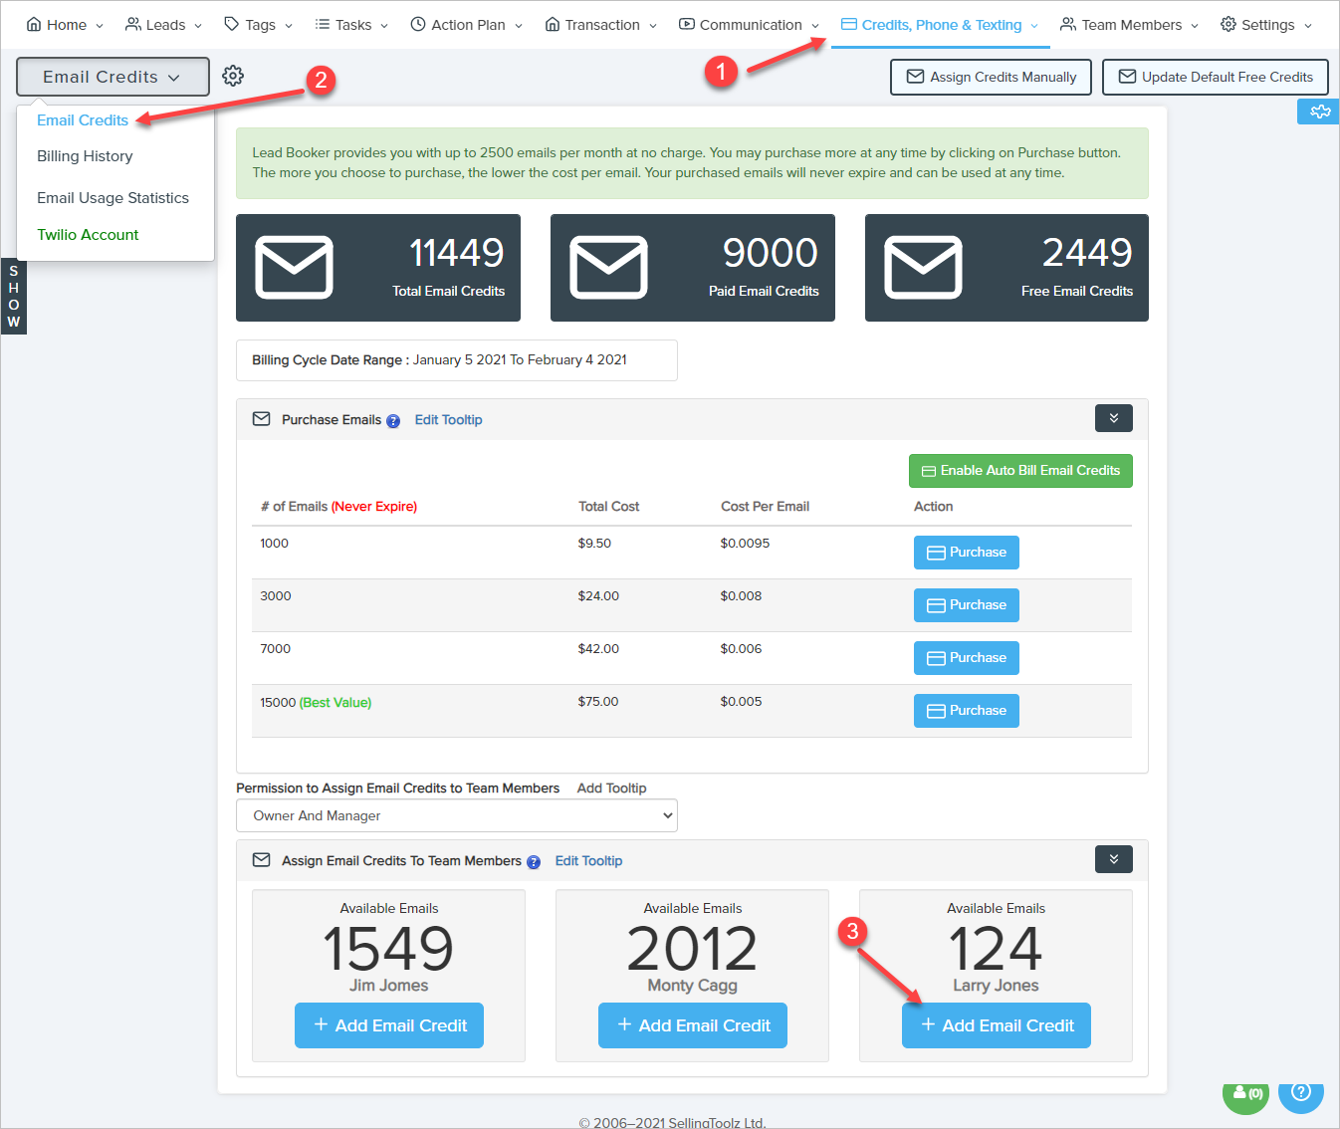Open the SHOW side panel tab

[14, 297]
